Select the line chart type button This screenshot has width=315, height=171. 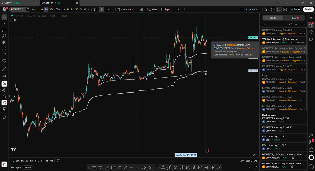click(108, 9)
